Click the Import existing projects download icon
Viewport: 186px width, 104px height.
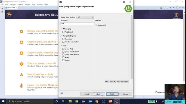pos(22,75)
